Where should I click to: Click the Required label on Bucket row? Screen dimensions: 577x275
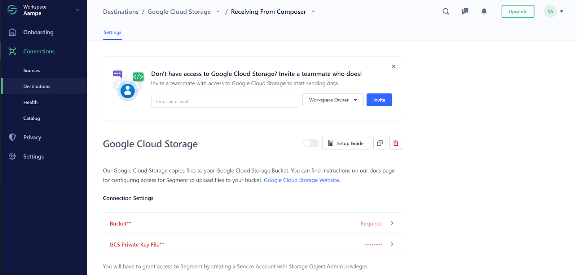pyautogui.click(x=371, y=223)
